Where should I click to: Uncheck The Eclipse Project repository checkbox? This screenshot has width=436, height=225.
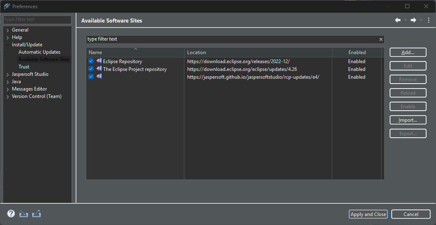click(91, 69)
